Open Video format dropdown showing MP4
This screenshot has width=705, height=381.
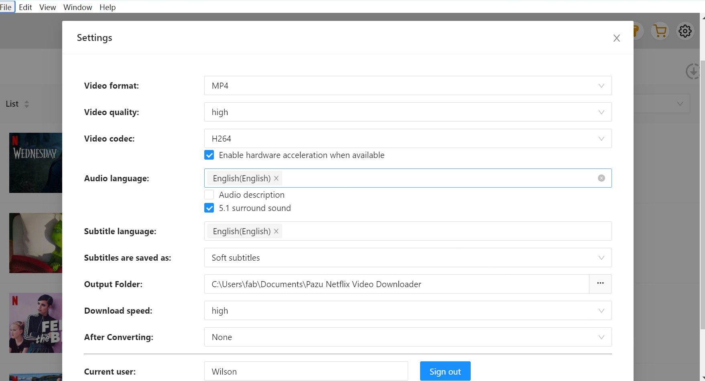click(408, 85)
